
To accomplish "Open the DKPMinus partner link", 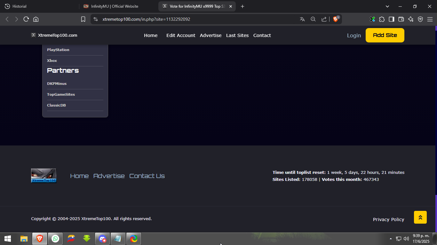I will click(57, 84).
